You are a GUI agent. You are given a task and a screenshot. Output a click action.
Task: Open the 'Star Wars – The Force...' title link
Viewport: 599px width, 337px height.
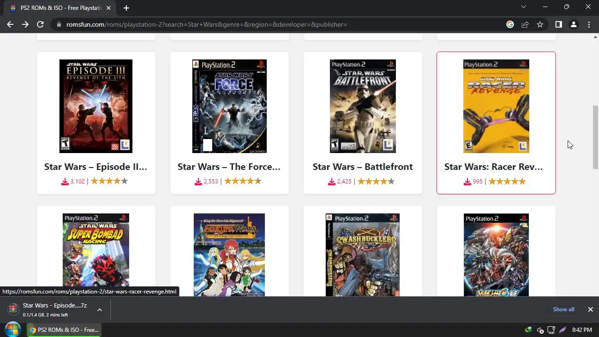point(229,167)
